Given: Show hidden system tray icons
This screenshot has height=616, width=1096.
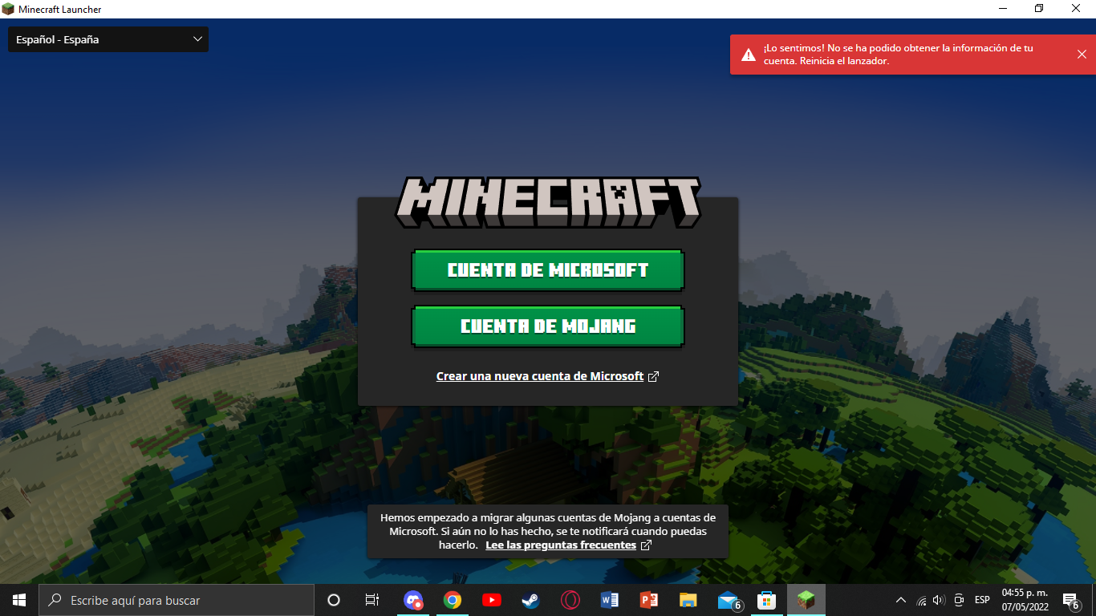Looking at the screenshot, I should pos(901,600).
